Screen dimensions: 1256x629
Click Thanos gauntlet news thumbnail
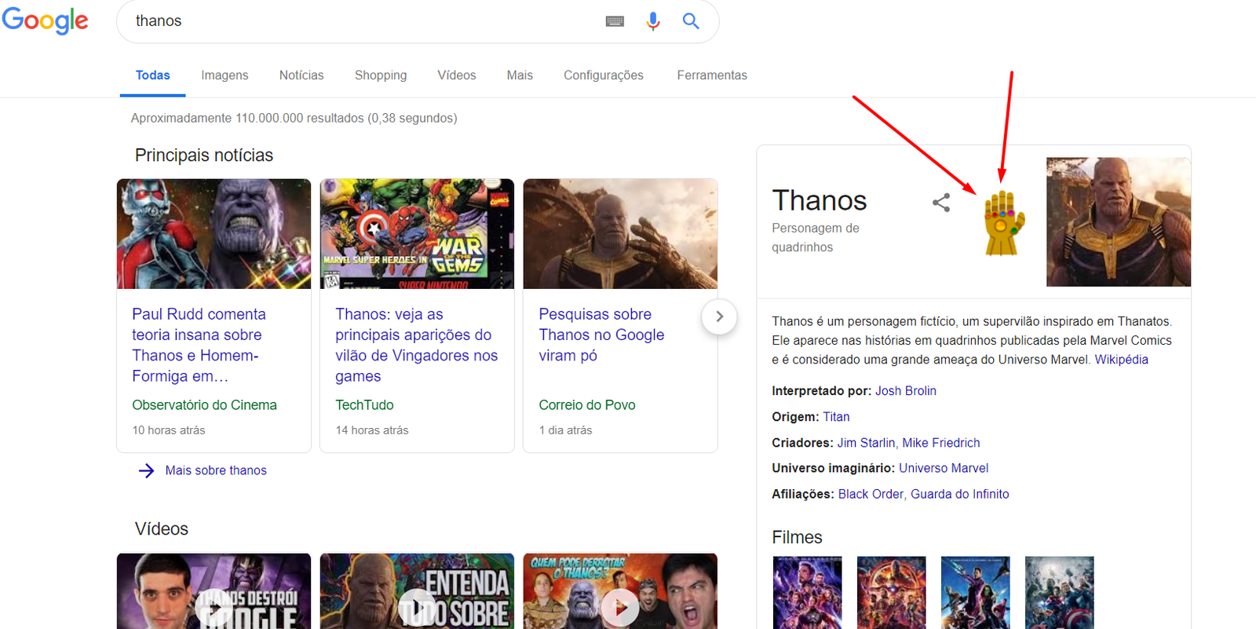620,234
